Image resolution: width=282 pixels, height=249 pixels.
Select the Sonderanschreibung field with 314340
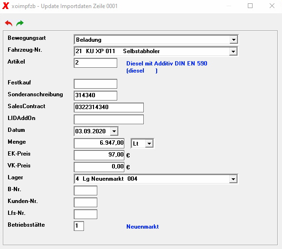95,96
